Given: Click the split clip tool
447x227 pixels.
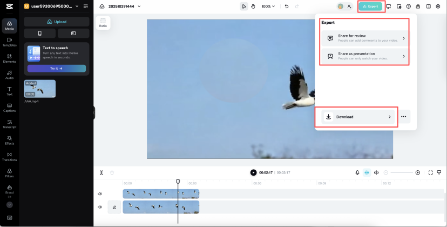Looking at the screenshot, I should 101,172.
